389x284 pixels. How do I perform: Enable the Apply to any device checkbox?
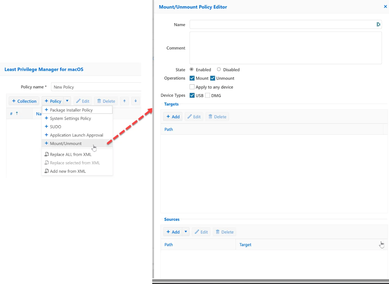click(x=192, y=87)
